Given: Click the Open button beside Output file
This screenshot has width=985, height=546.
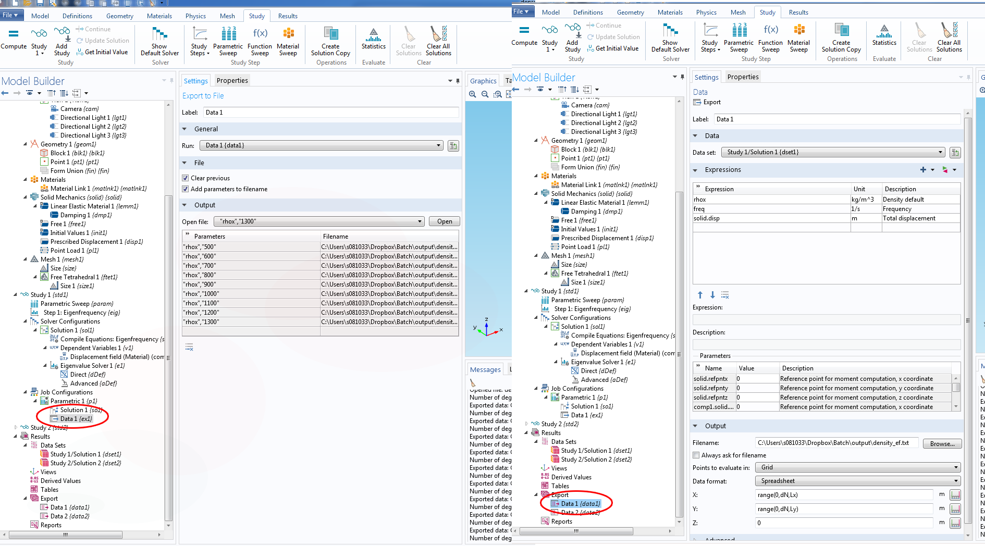Looking at the screenshot, I should [x=445, y=221].
